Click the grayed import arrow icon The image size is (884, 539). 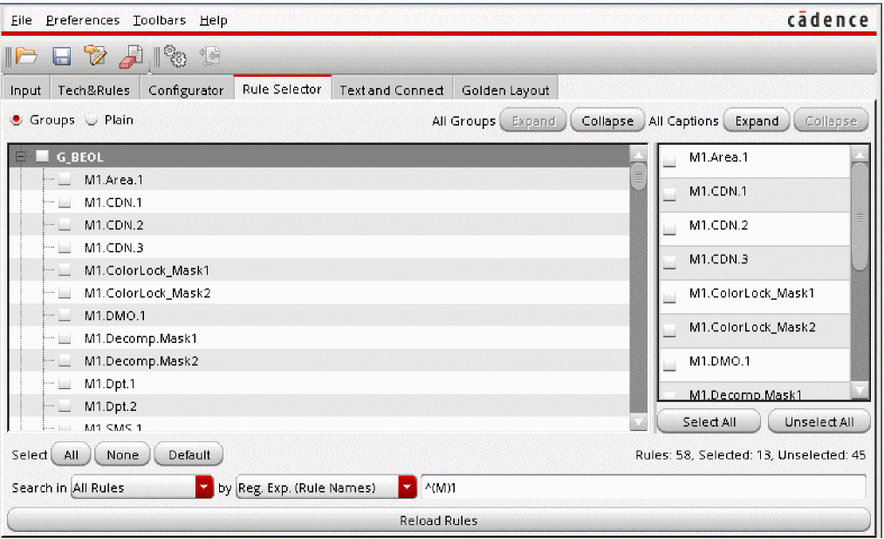210,57
